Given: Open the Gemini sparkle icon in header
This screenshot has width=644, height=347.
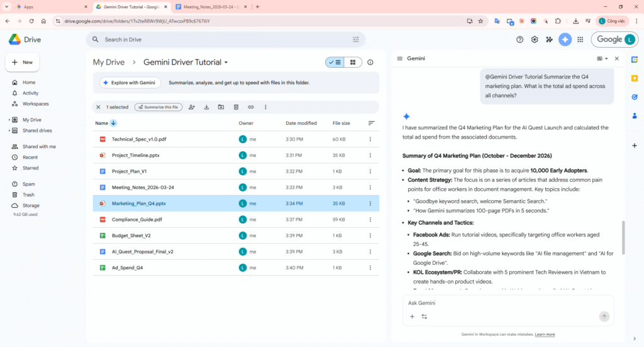Looking at the screenshot, I should coord(565,40).
